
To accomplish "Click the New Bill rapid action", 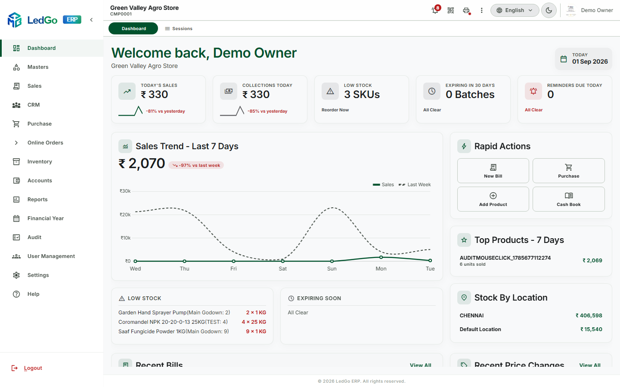I will (493, 171).
